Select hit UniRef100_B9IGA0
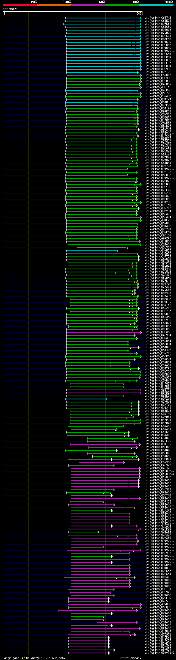176x660 pixels. pyautogui.click(x=158, y=42)
